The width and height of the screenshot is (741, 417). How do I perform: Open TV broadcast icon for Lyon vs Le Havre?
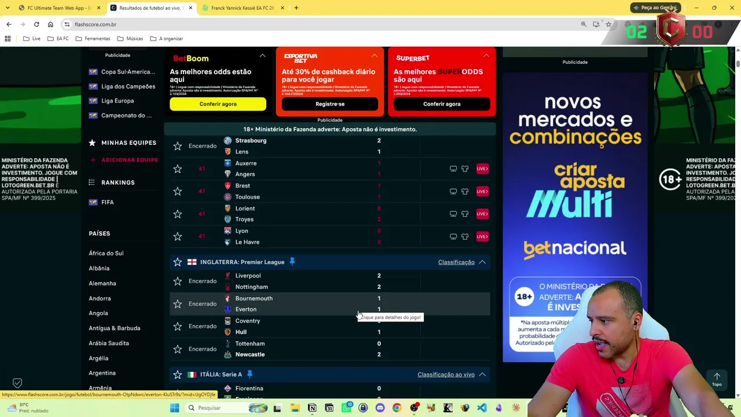pyautogui.click(x=453, y=236)
